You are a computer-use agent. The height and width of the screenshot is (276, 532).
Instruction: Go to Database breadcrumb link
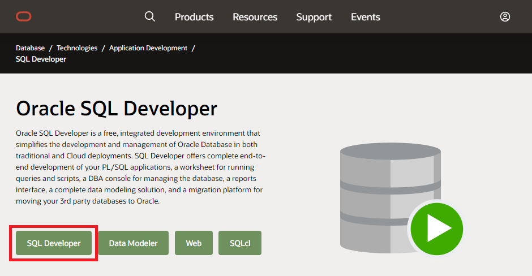(x=30, y=48)
